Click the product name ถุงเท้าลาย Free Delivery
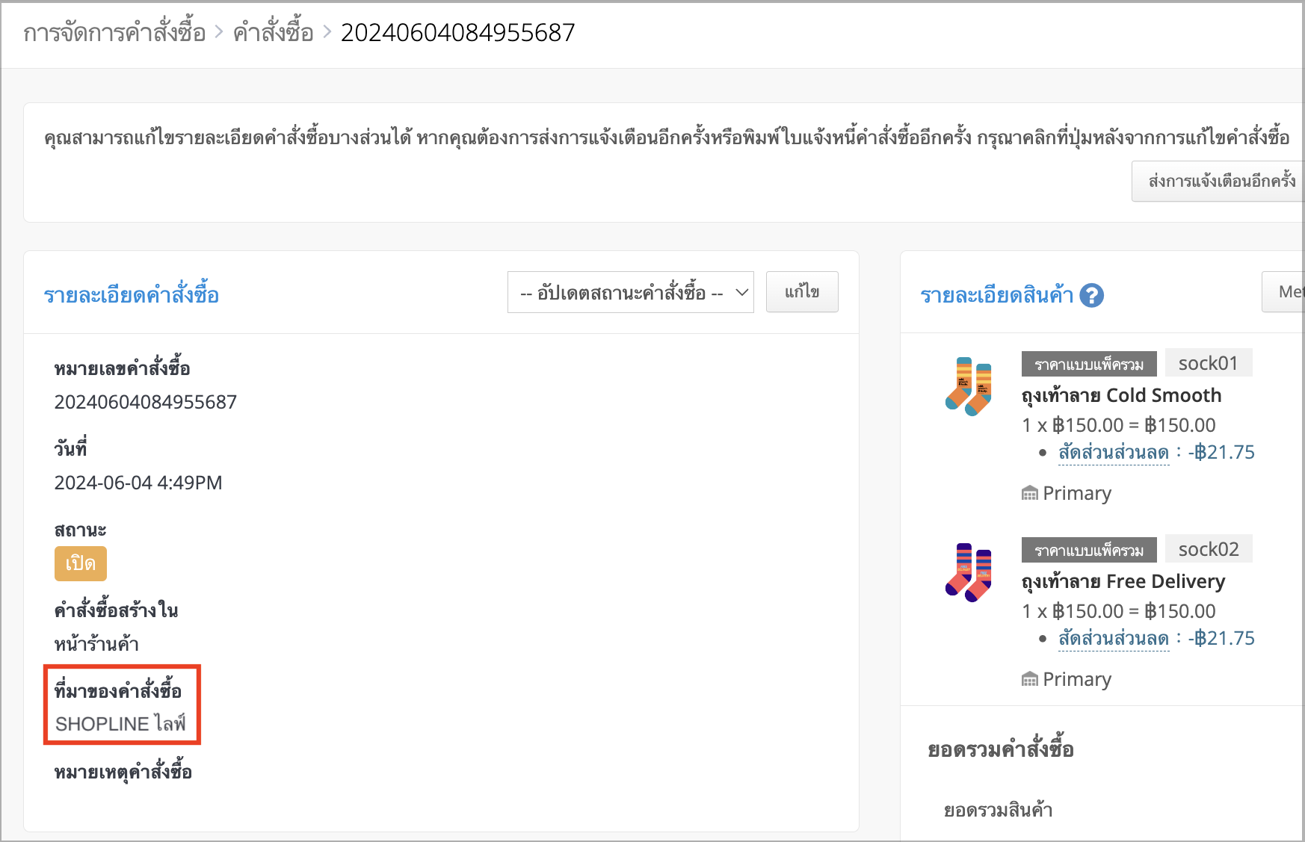The height and width of the screenshot is (842, 1305). point(1123,581)
